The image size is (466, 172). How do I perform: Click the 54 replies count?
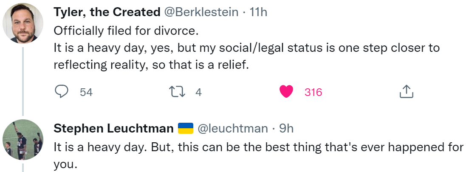[86, 93]
